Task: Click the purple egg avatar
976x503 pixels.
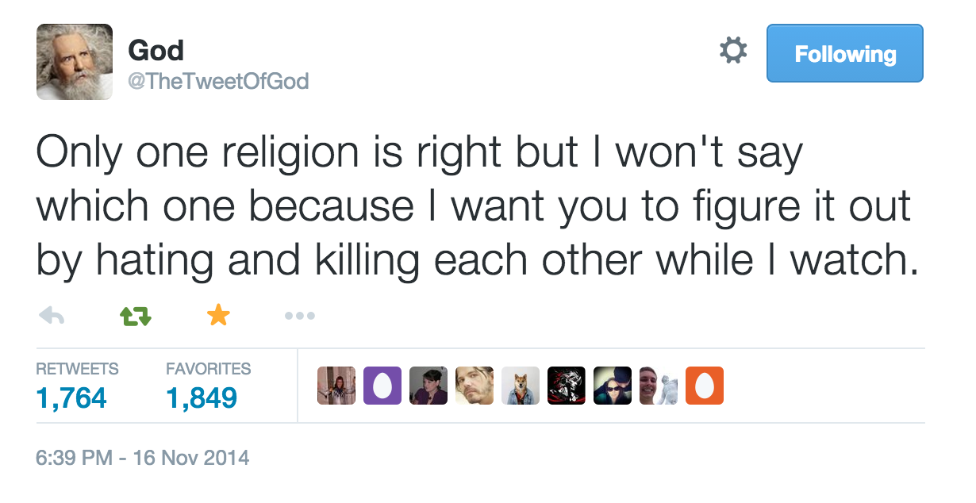Action: pos(382,386)
